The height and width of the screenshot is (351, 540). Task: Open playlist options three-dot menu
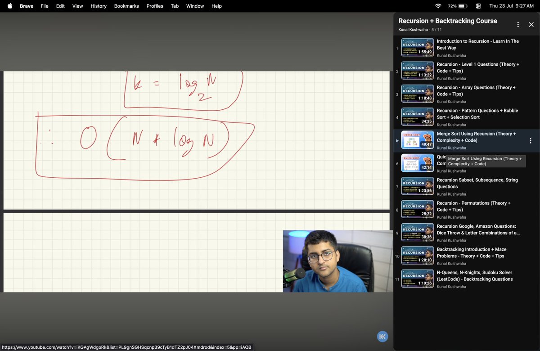[x=518, y=25]
